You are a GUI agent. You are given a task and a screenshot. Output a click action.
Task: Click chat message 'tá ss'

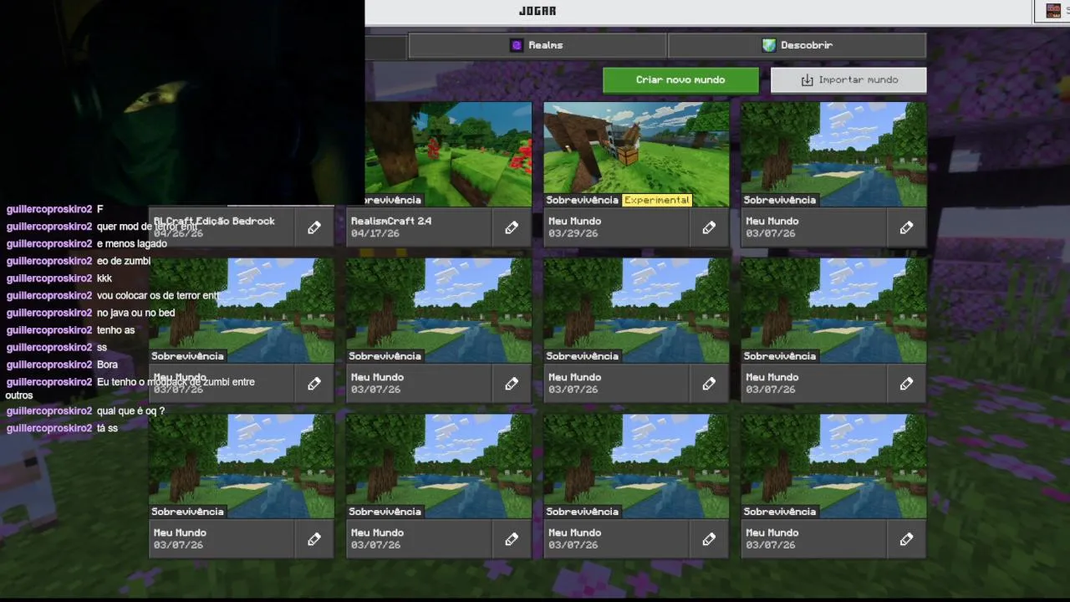pyautogui.click(x=107, y=428)
